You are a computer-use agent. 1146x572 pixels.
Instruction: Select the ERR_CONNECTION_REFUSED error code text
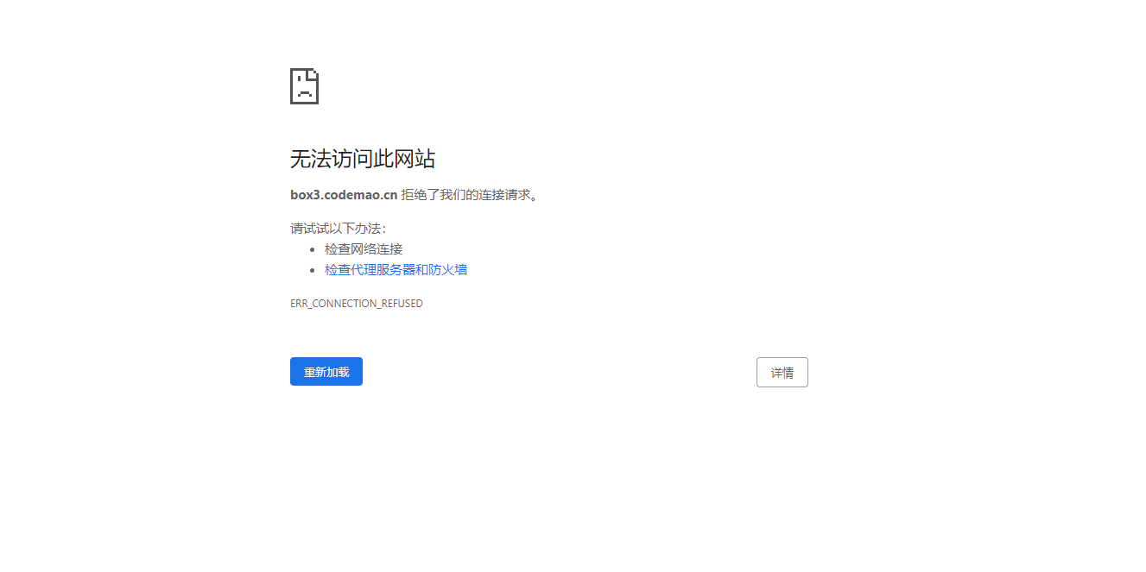tap(357, 304)
